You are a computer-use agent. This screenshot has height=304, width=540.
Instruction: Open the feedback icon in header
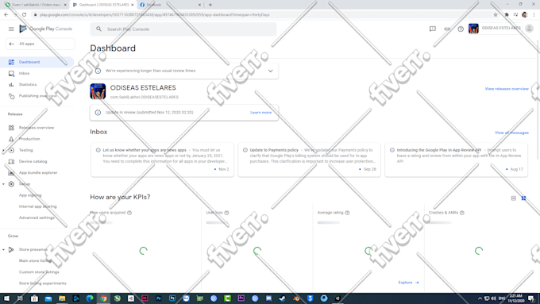433,29
